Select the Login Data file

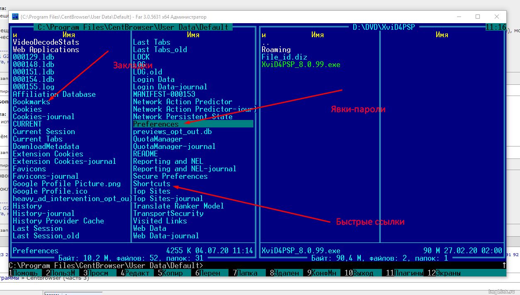coord(154,79)
